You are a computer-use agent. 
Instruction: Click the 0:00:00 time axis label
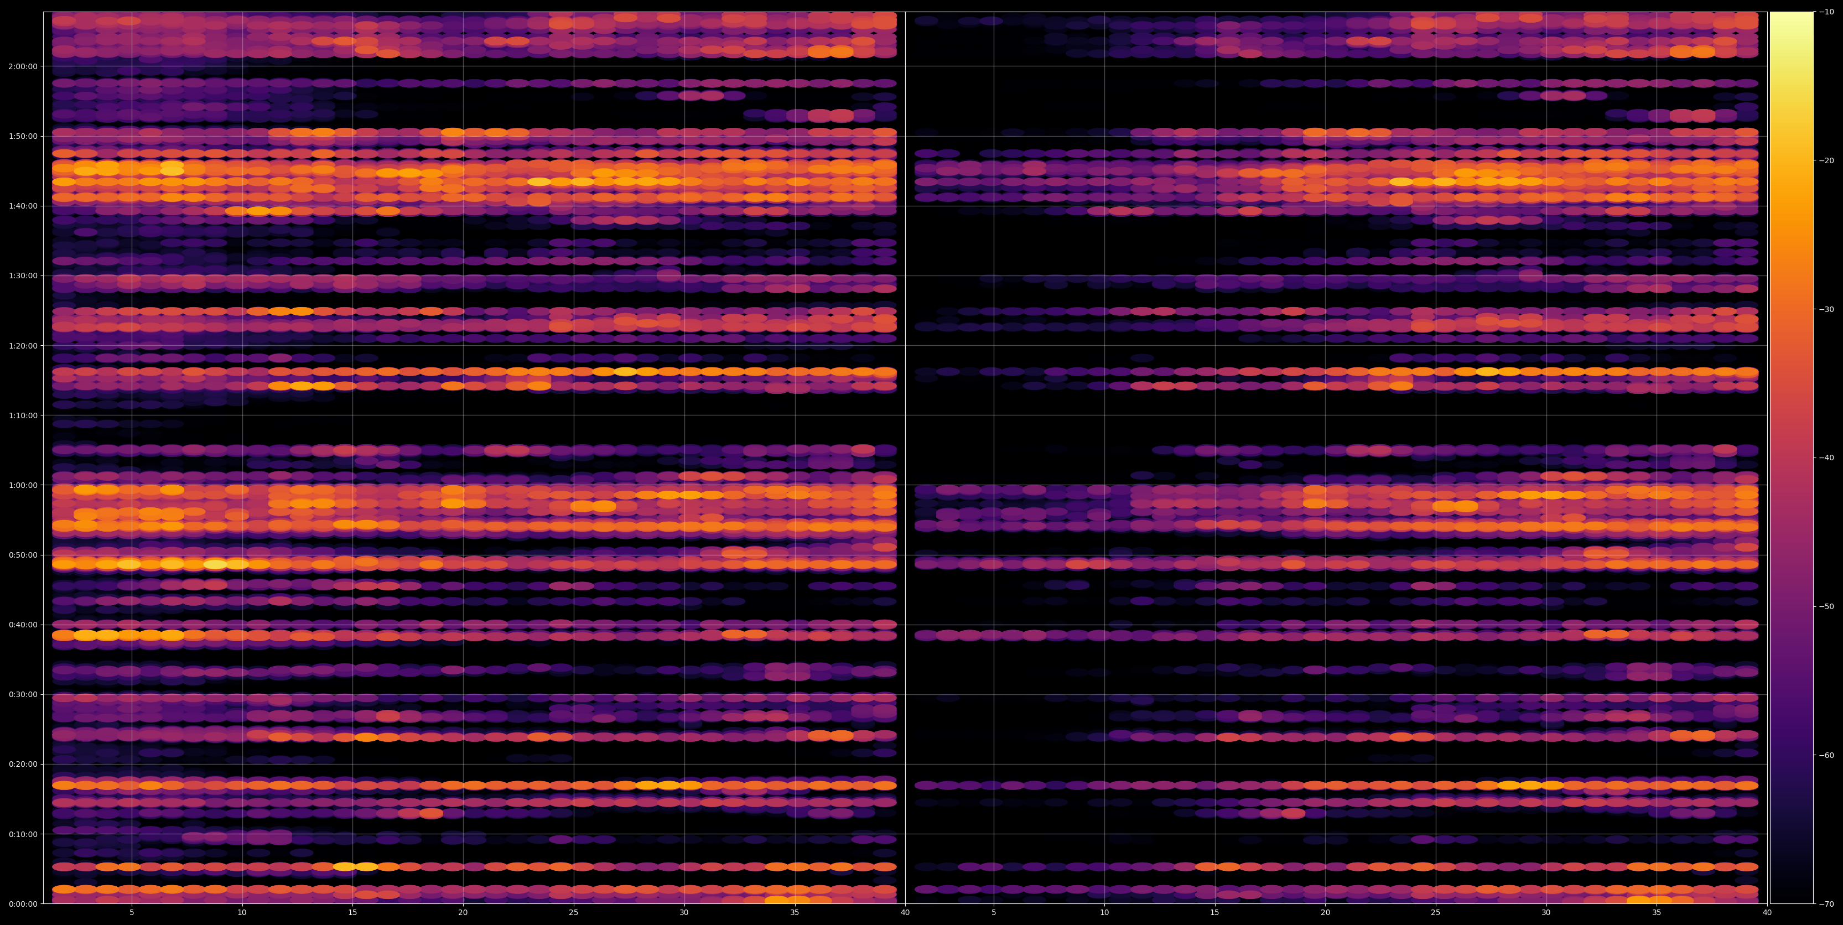(x=23, y=903)
